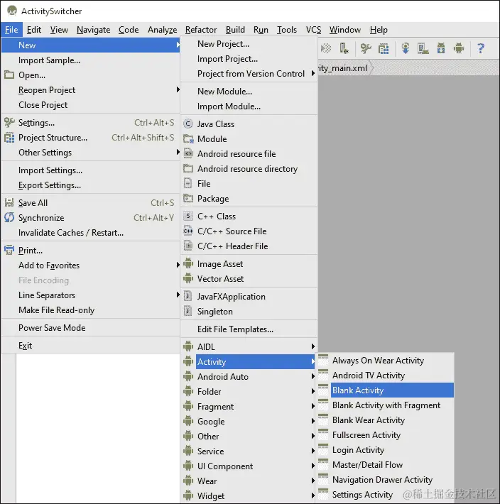The height and width of the screenshot is (504, 500).
Task: Open the Android Device Monitor toolbar icon
Action: point(459,48)
